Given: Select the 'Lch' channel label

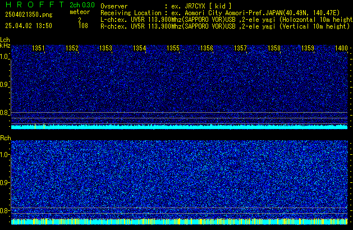Looking at the screenshot, I should tap(5, 40).
